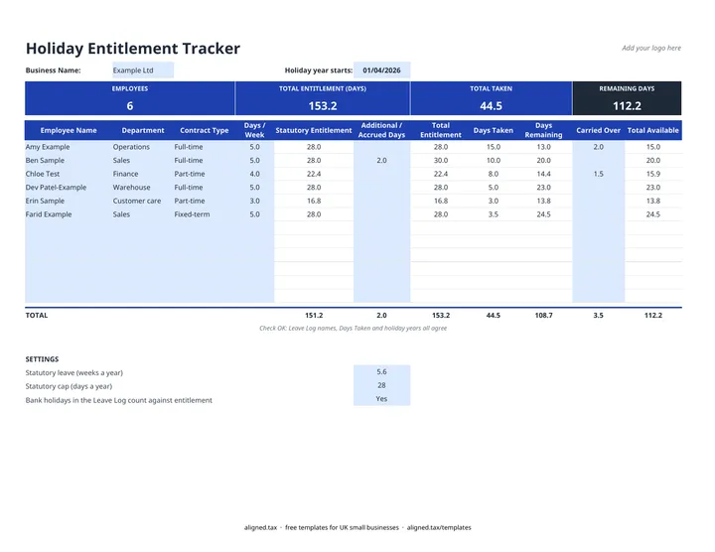Click the EMPLOYEES summary value 6
Image resolution: width=715 pixels, height=552 pixels.
click(x=130, y=106)
